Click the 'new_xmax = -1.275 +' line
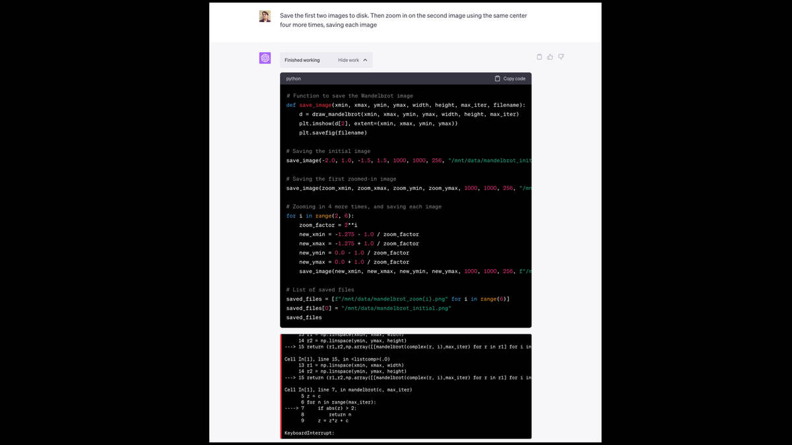792x445 pixels. [x=359, y=243]
